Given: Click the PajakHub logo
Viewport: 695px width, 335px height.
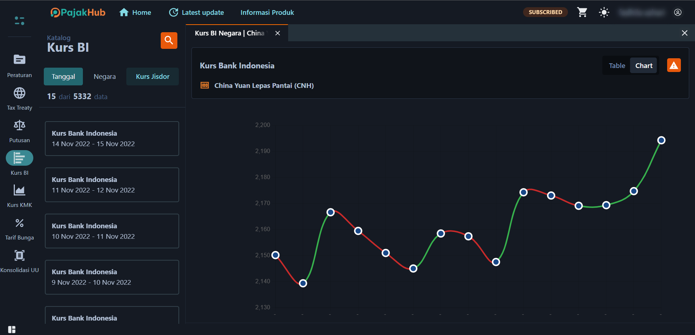Looking at the screenshot, I should (x=78, y=13).
